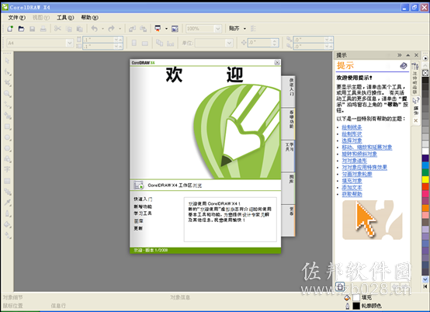Click the Save disk icon
Screen dimensions: 430x312
33,29
